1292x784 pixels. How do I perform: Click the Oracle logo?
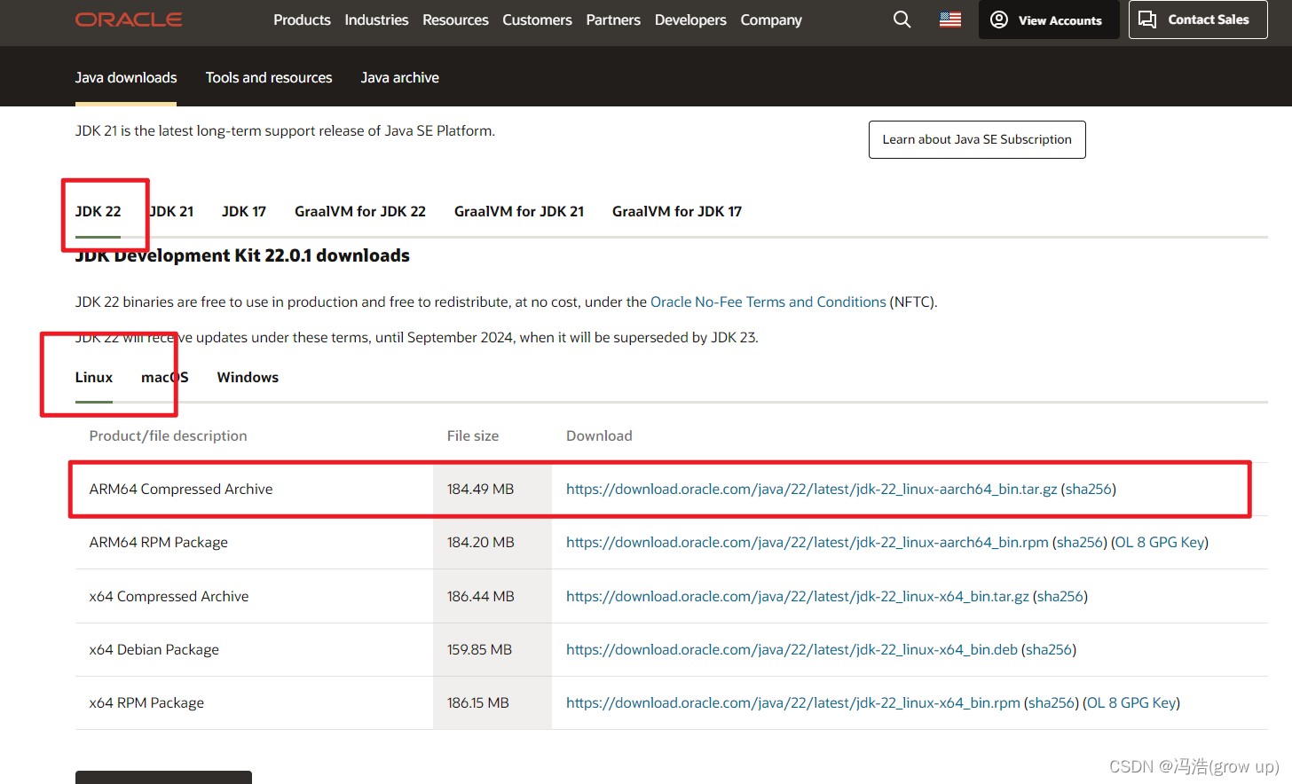click(129, 20)
